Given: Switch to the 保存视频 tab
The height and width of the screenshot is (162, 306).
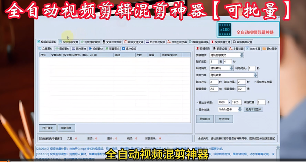Looking at the screenshot, I should pos(129,49).
